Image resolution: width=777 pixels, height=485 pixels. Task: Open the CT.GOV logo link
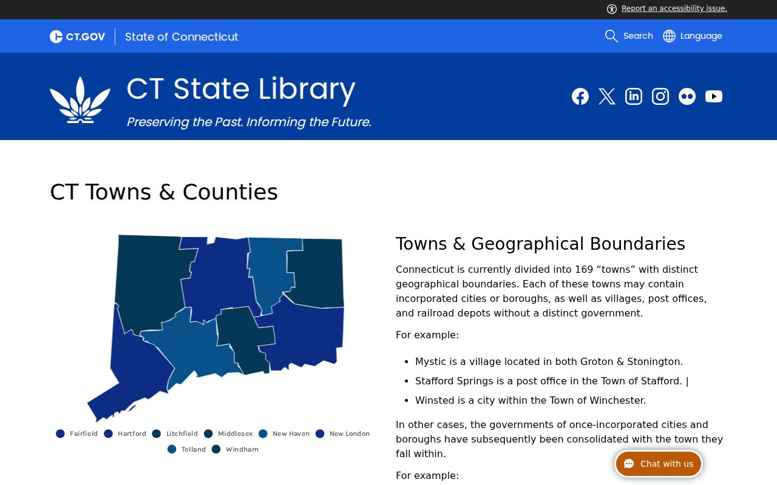coord(77,36)
